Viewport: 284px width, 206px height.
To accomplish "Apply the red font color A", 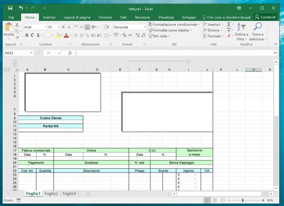I will click(66, 35).
